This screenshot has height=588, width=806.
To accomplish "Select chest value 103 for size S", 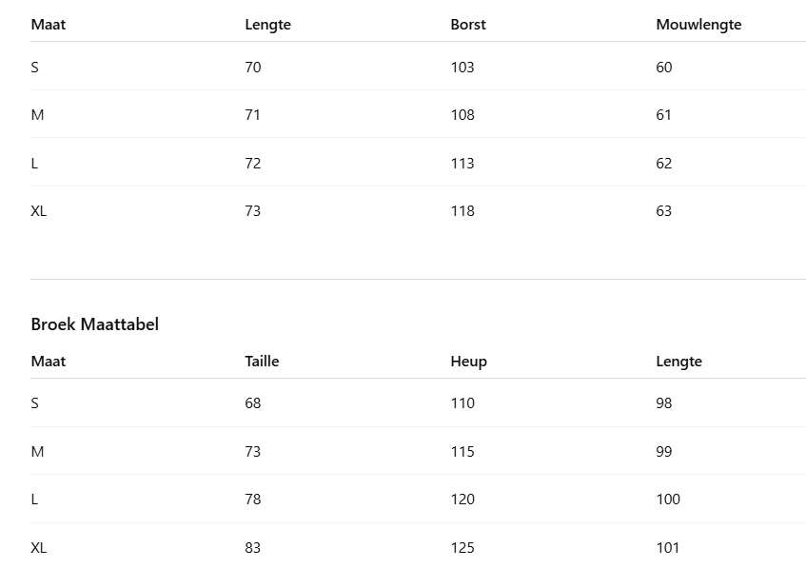I will pyautogui.click(x=462, y=68).
